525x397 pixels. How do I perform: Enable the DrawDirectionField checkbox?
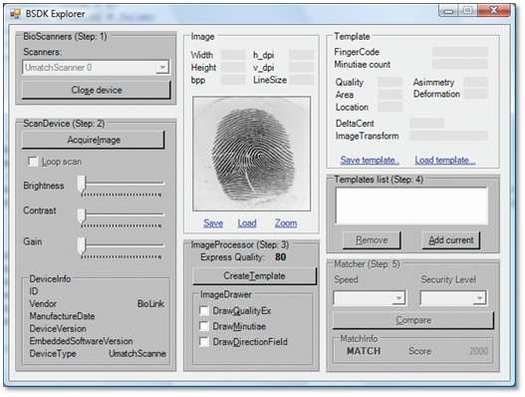(x=204, y=342)
